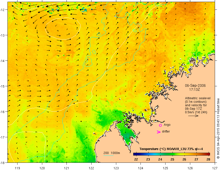Click colorbar tick label 28
Screen dimensions: 220x170
208,159
